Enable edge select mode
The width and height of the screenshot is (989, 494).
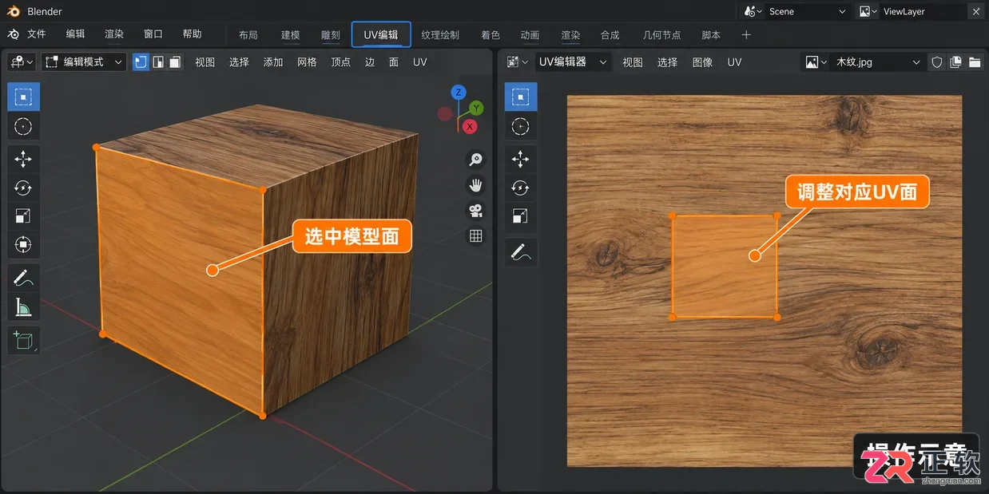tap(158, 62)
